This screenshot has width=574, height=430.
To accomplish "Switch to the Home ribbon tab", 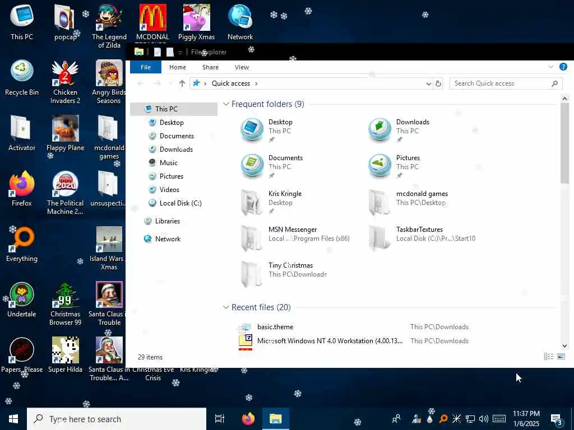I will pos(178,67).
